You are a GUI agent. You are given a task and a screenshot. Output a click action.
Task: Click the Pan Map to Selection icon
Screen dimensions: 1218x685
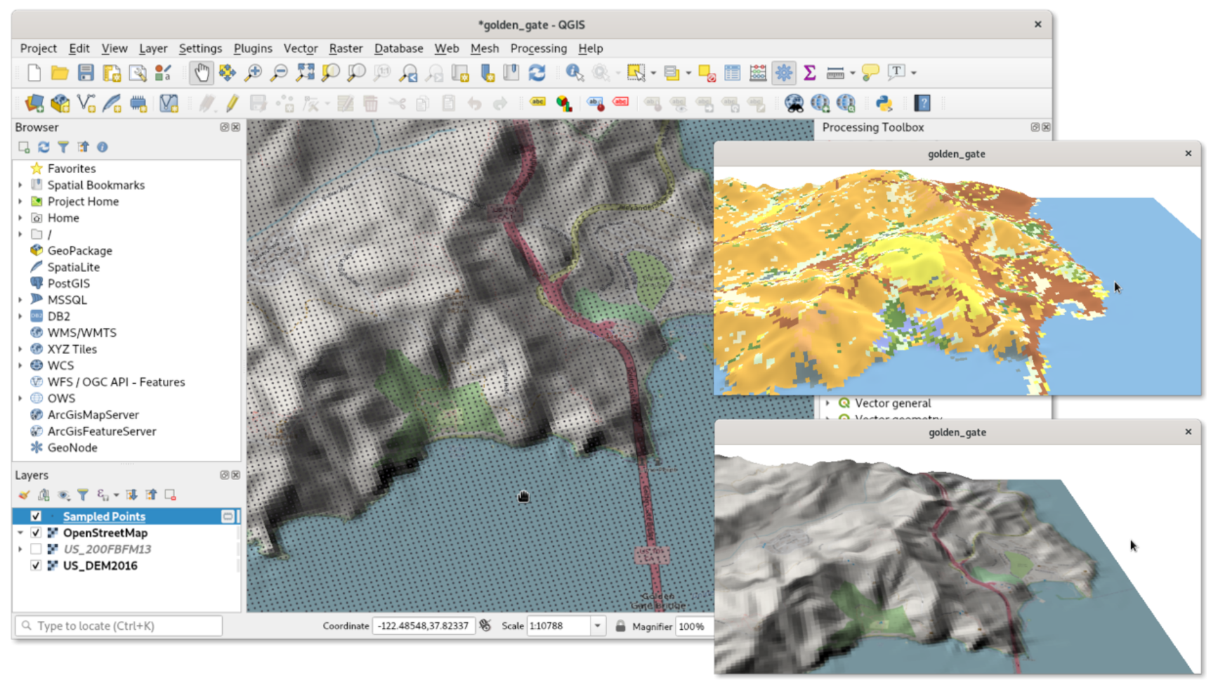click(227, 73)
